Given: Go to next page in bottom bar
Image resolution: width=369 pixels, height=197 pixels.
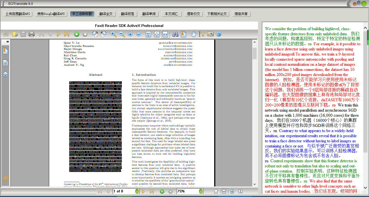Looking at the screenshot, I should coord(143,191).
